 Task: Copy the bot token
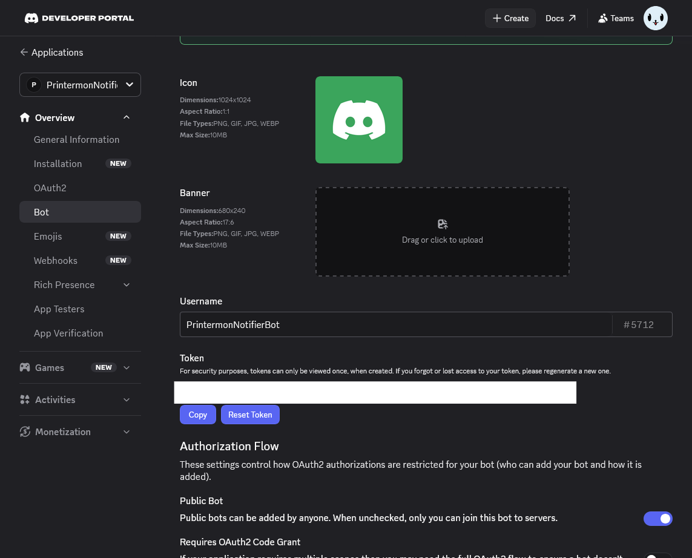coord(197,415)
